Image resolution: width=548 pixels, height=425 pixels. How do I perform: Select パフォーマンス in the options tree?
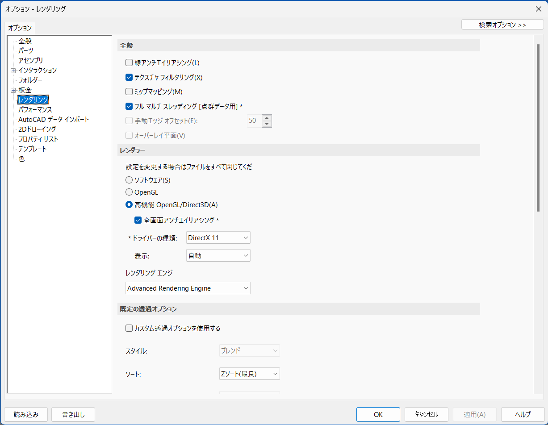35,109
